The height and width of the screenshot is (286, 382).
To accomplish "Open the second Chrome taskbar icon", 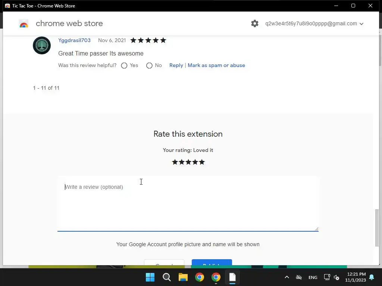I will coord(216,277).
